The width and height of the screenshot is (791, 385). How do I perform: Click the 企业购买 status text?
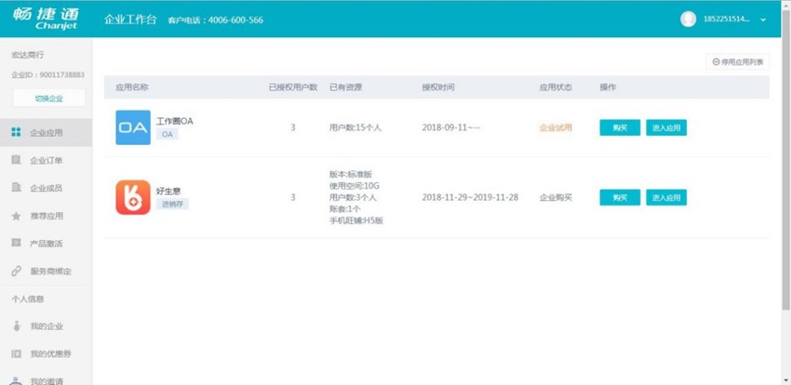tap(556, 197)
